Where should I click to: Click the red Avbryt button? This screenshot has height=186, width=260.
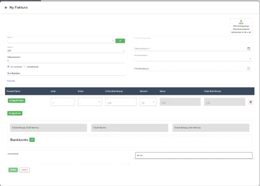pyautogui.click(x=25, y=170)
